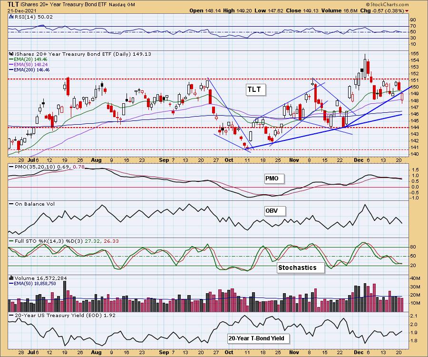
Task: Select the Volume 16,572,284 label
Action: click(41, 278)
